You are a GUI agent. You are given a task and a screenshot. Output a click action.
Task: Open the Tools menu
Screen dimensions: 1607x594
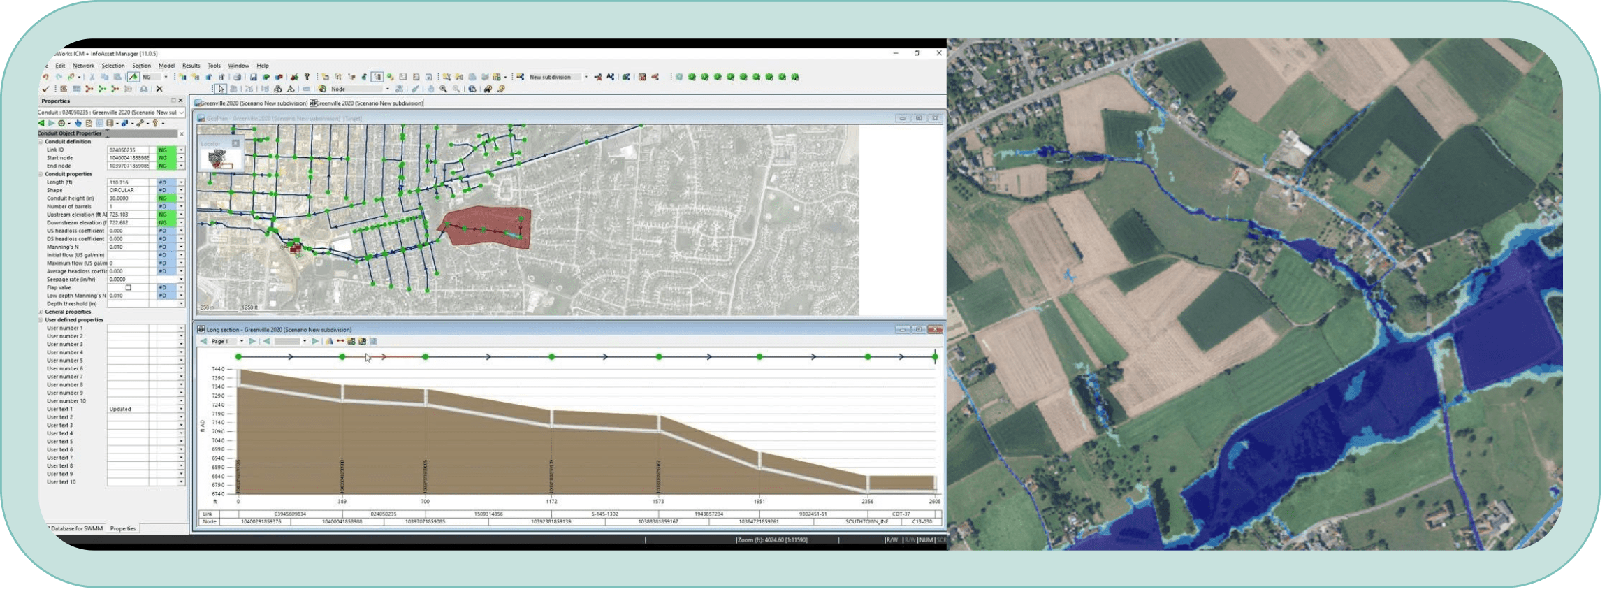click(214, 66)
